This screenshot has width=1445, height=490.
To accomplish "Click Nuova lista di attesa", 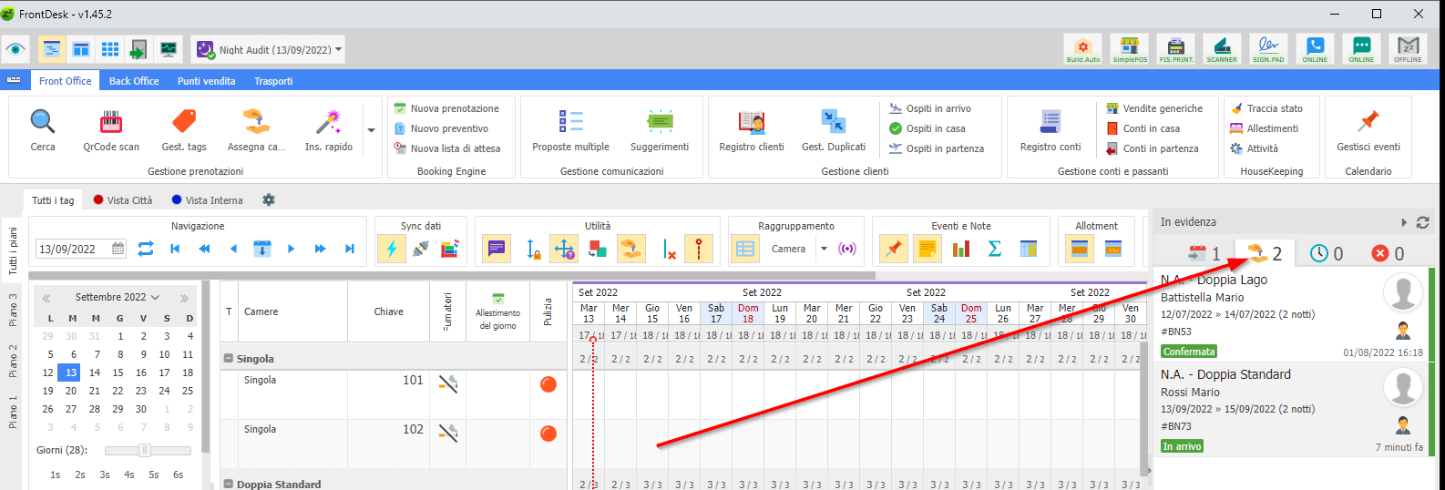I will click(x=447, y=148).
